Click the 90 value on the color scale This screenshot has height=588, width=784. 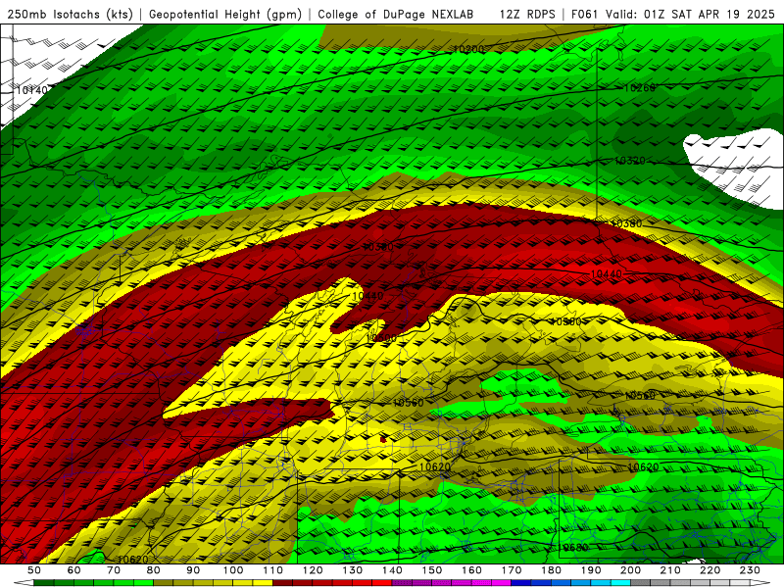click(x=193, y=570)
